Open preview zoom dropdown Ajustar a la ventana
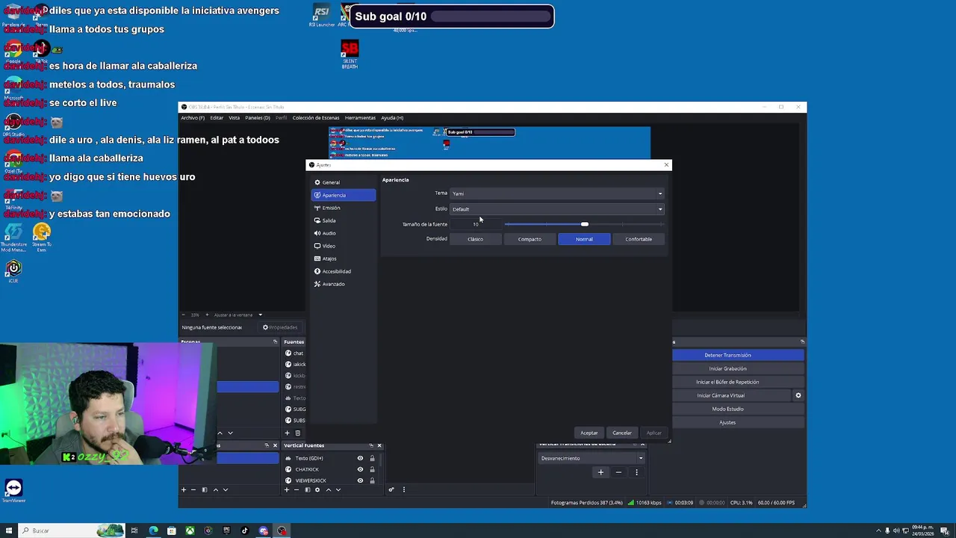 point(237,315)
